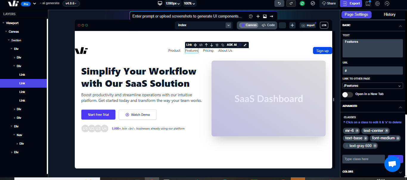Viewport: 407px width, 180px height.
Task: Click the desktop monitor device icon
Action: (160, 3)
